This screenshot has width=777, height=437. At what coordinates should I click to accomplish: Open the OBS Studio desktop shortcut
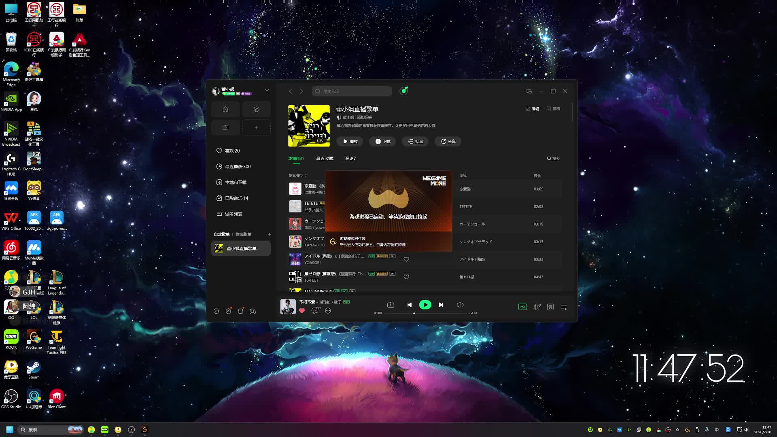click(11, 399)
